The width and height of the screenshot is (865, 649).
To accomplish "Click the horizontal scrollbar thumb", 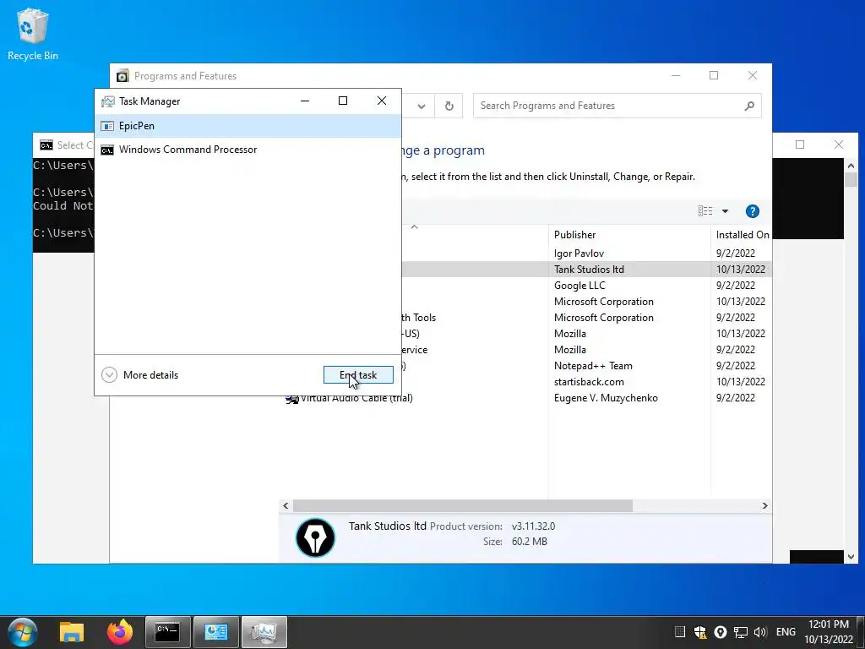I will pos(462,505).
